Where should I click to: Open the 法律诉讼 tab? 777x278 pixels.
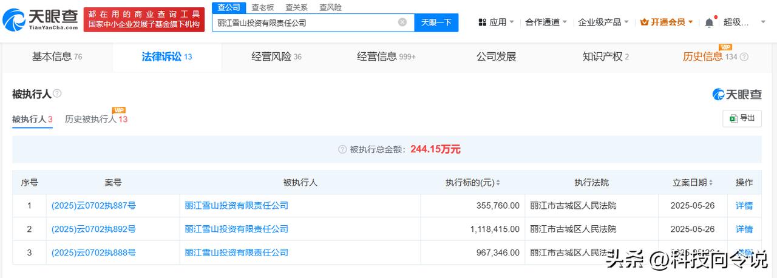(x=167, y=57)
